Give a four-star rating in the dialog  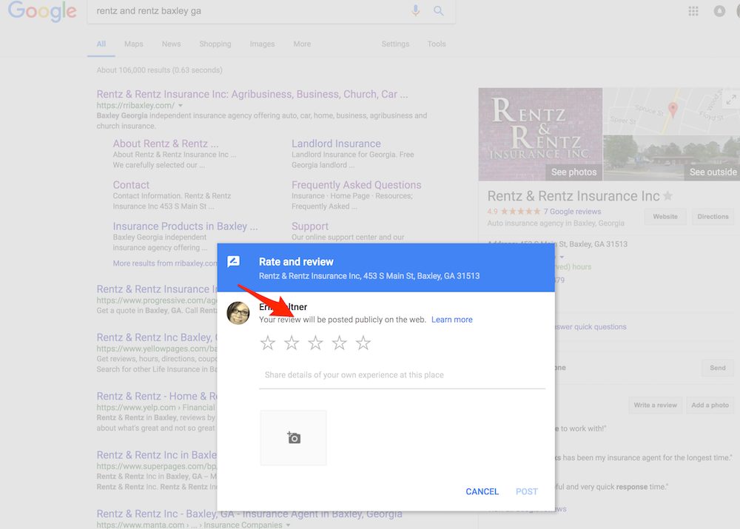(x=340, y=343)
